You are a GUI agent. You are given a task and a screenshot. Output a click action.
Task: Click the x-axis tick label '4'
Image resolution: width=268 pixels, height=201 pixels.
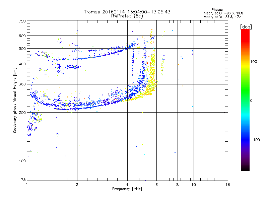pos(127,185)
